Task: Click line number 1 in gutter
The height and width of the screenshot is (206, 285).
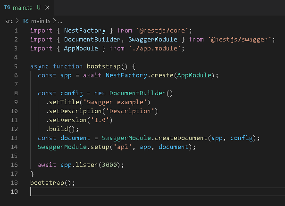Action: click(x=16, y=31)
